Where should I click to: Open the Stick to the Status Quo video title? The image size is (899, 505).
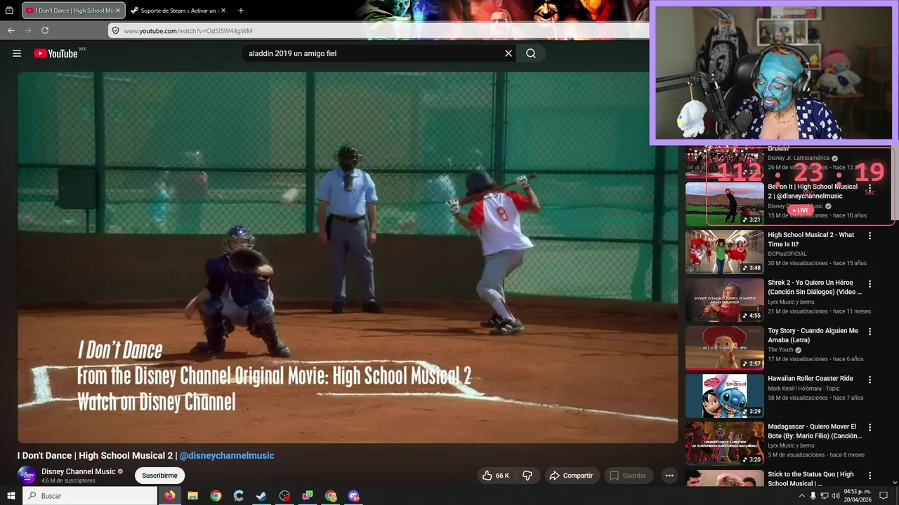coord(811,479)
